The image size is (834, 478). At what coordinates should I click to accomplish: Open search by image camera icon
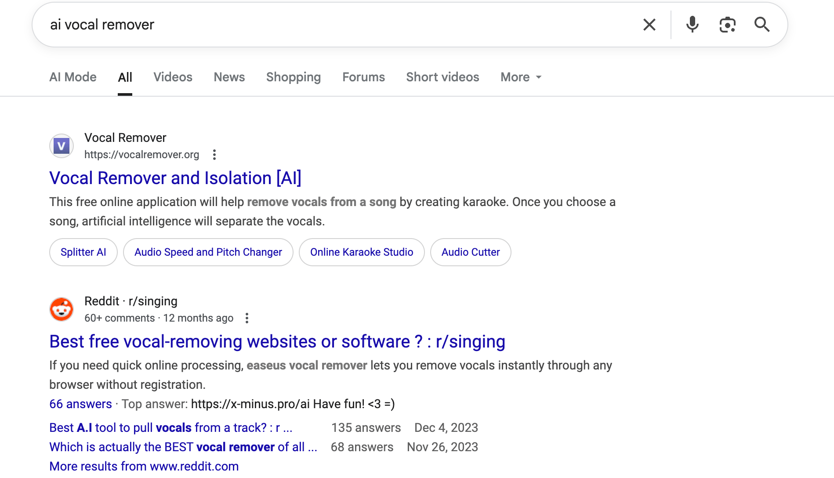[x=728, y=25]
